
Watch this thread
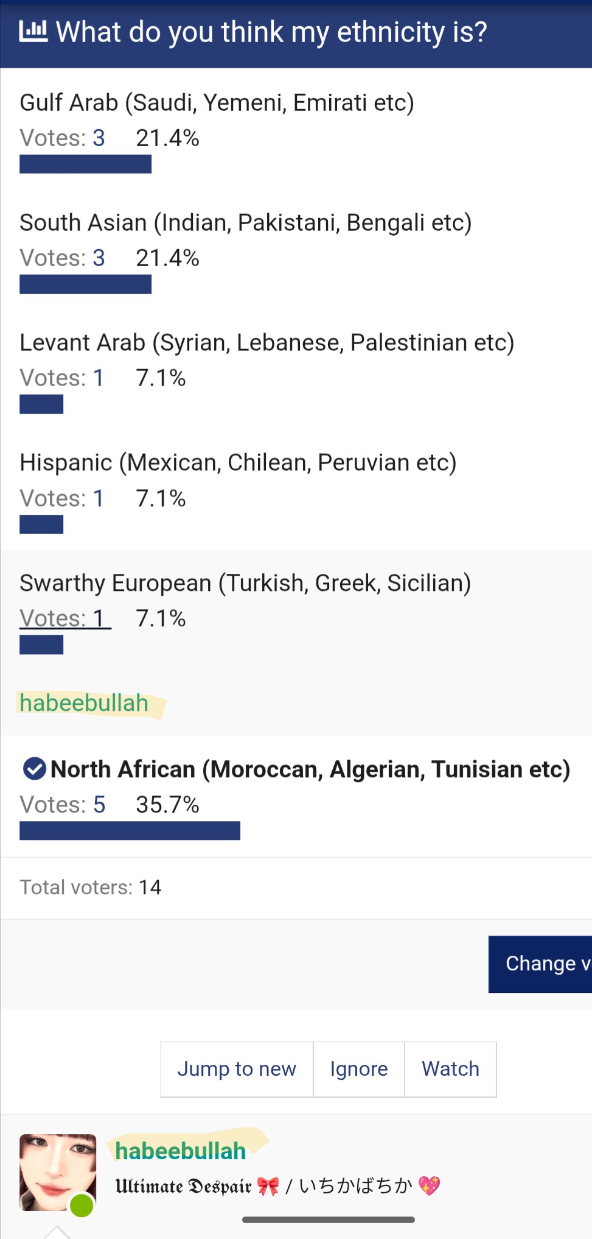click(x=450, y=1069)
